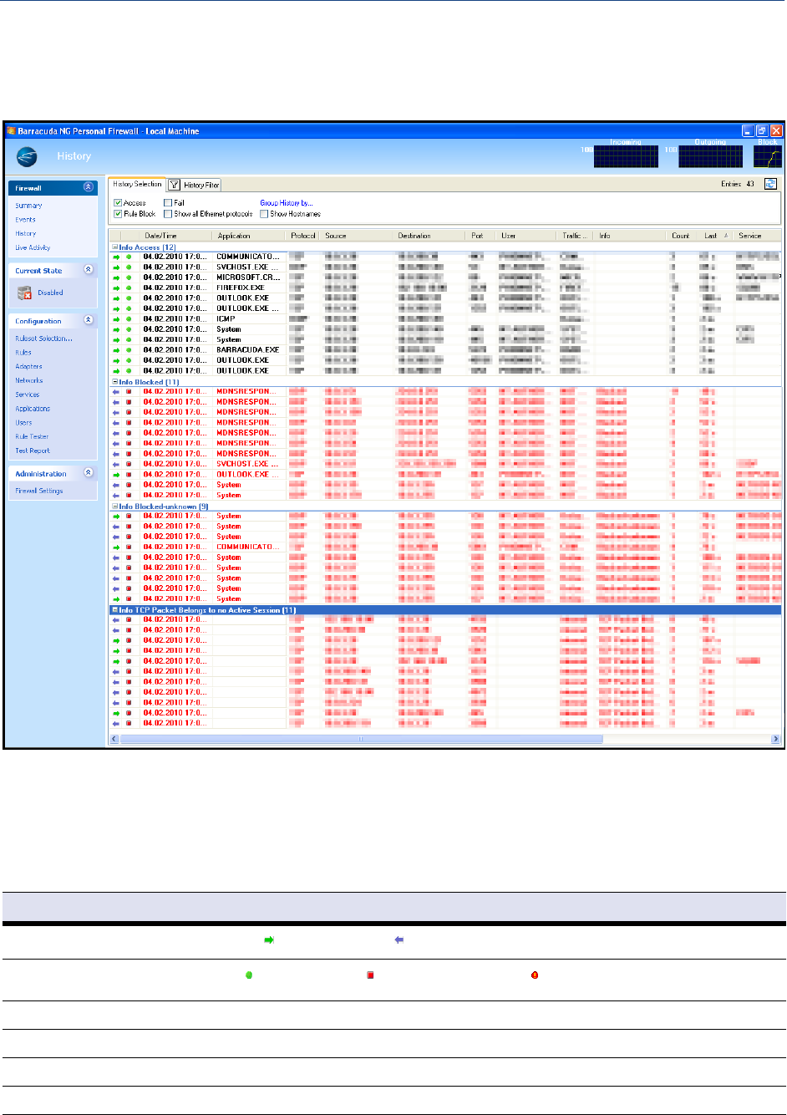This screenshot has width=787, height=1115.
Task: Open the Applications configuration link
Action: [33, 409]
